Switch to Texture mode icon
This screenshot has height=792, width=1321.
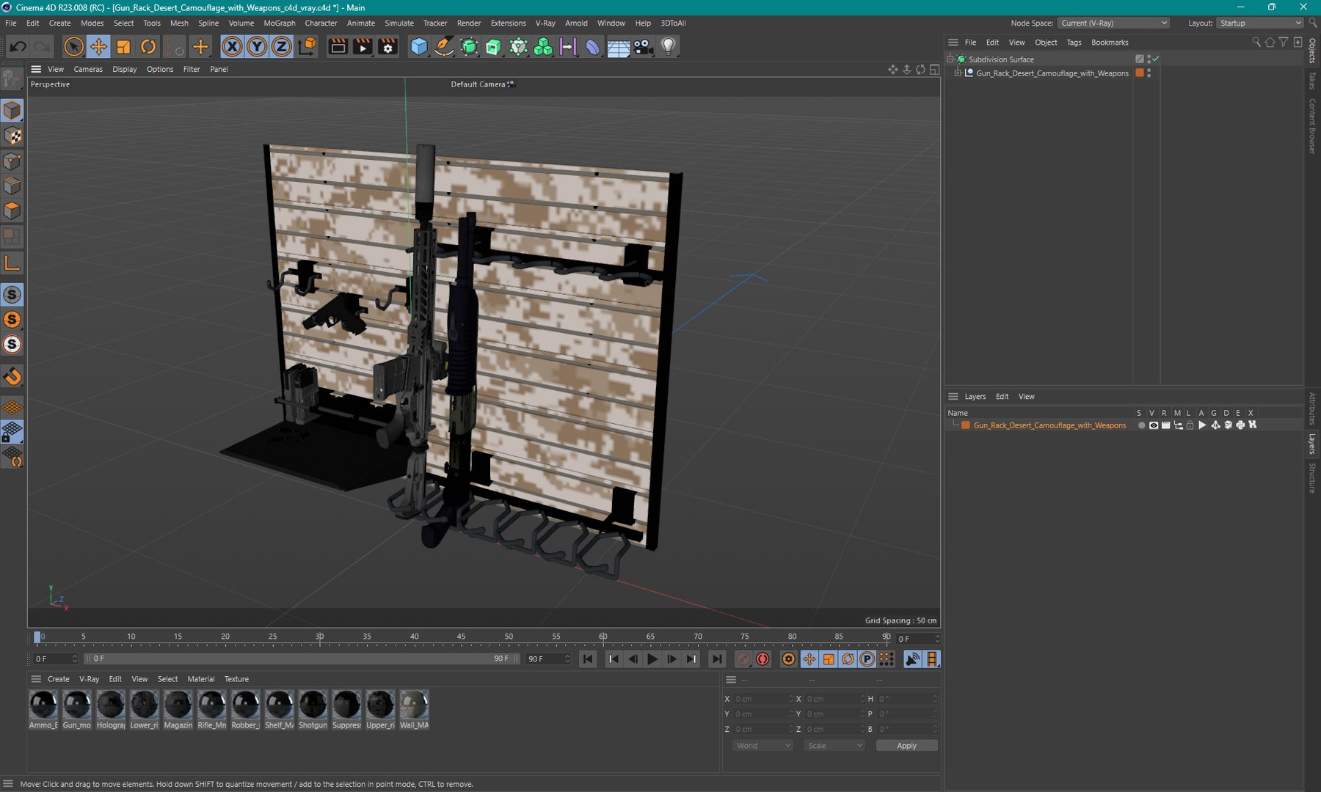click(12, 136)
